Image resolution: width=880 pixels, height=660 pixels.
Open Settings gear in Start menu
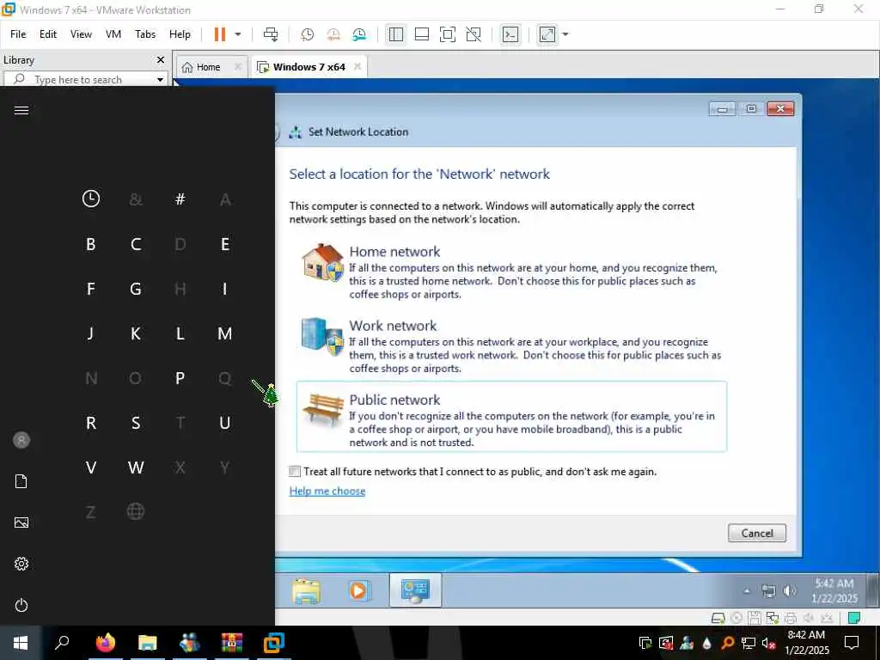pyautogui.click(x=21, y=564)
